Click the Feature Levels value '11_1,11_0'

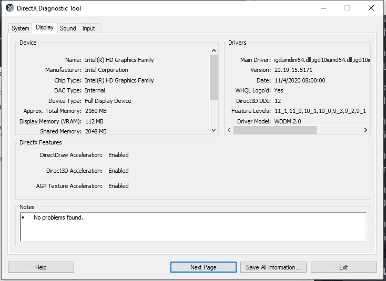289,111
